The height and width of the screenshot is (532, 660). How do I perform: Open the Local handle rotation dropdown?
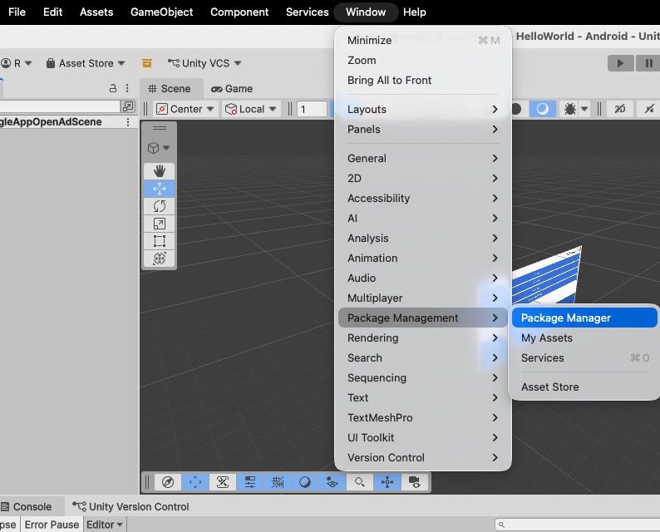pyautogui.click(x=251, y=109)
